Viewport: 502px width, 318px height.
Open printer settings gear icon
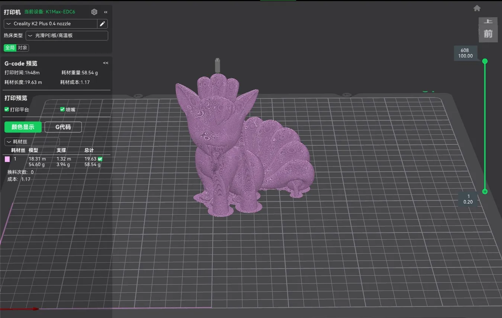(94, 12)
